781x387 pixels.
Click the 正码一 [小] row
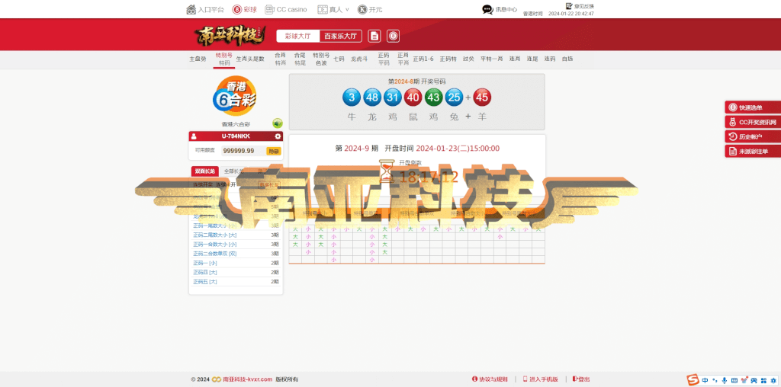click(x=236, y=263)
